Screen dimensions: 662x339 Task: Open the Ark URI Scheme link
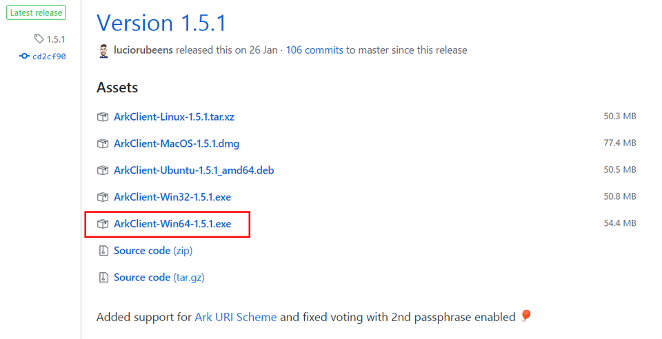236,318
